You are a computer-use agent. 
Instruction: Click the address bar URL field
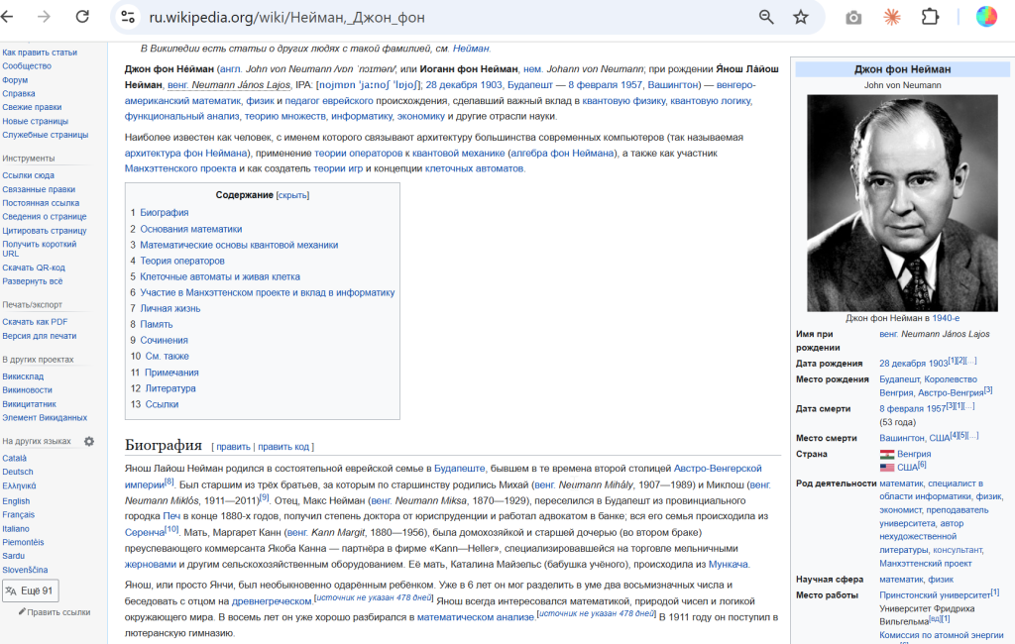[446, 17]
